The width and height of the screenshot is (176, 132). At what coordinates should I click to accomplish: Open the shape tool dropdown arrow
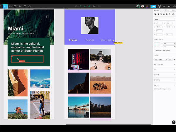click(x=17, y=6)
